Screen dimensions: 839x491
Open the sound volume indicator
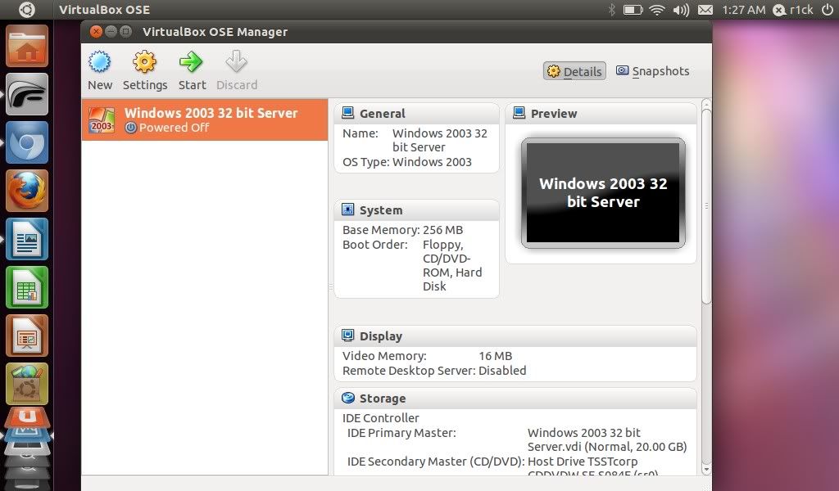click(x=681, y=10)
